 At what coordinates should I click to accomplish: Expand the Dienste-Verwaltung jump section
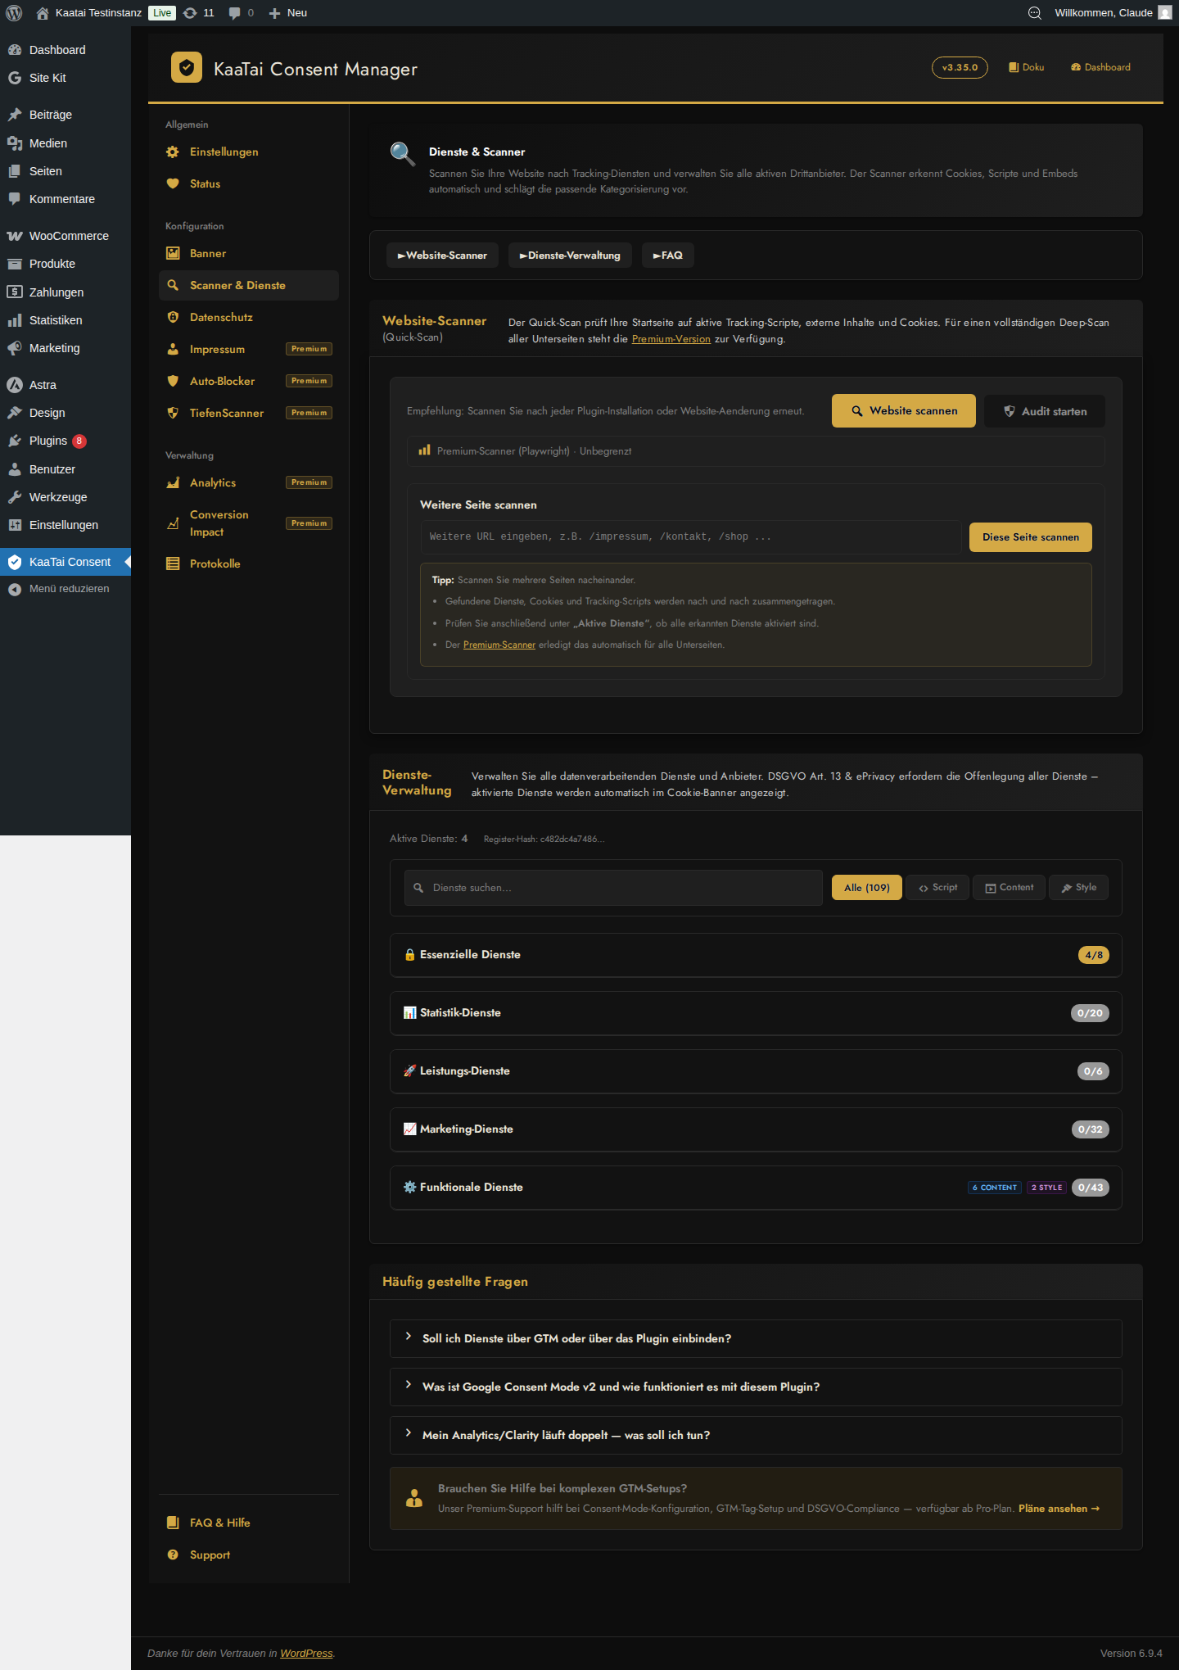[x=570, y=256]
